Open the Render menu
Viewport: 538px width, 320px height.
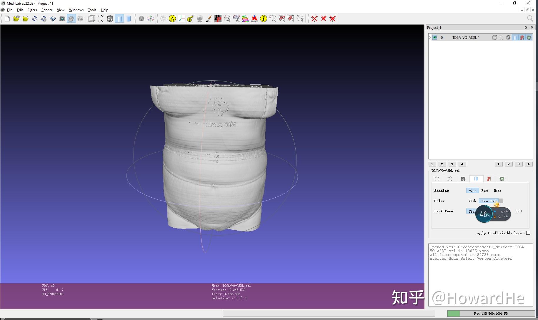click(47, 10)
